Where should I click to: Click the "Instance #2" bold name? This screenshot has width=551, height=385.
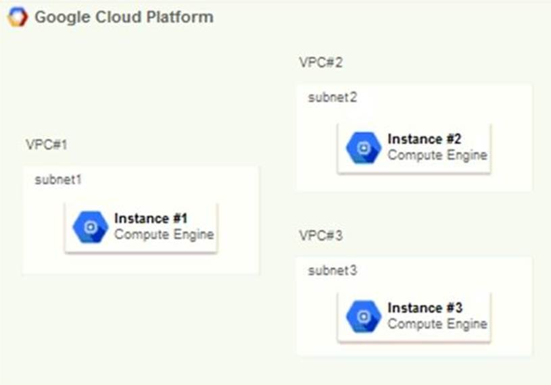tap(424, 139)
